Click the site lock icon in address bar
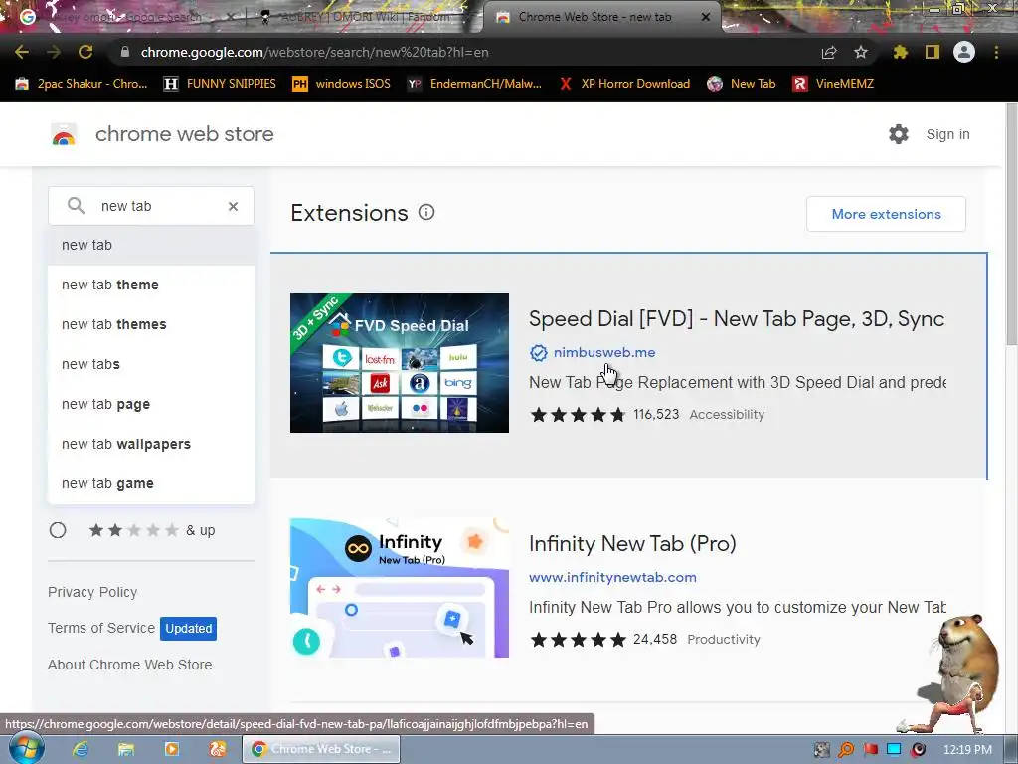This screenshot has height=764, width=1018. [x=125, y=52]
